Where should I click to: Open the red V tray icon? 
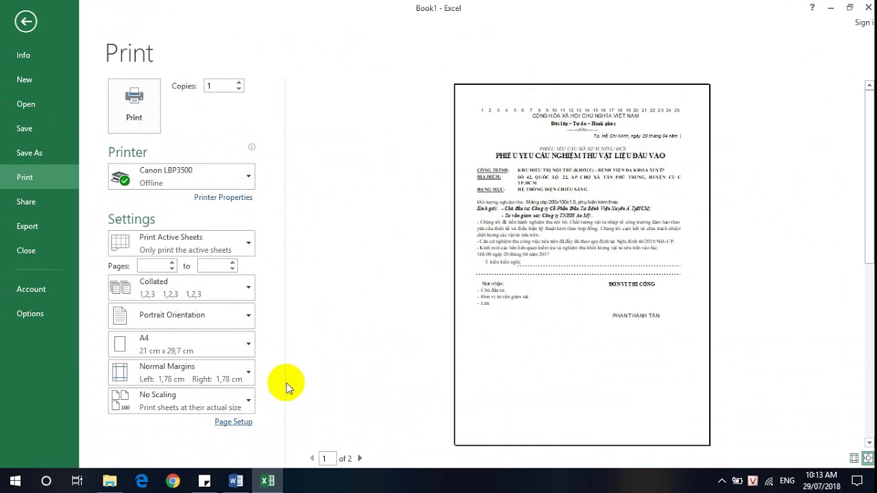point(753,481)
